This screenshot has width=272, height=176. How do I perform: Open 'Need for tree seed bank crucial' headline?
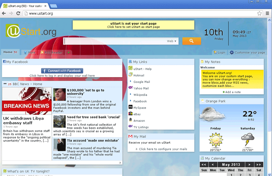tap(94, 117)
